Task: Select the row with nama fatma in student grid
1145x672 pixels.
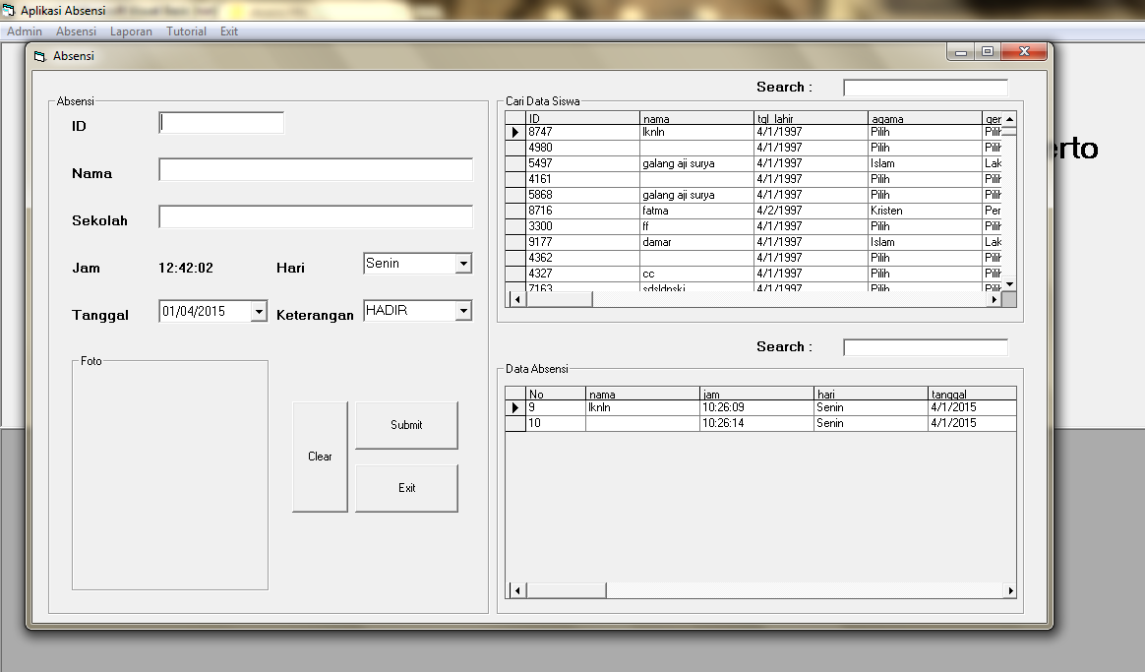Action: [689, 210]
